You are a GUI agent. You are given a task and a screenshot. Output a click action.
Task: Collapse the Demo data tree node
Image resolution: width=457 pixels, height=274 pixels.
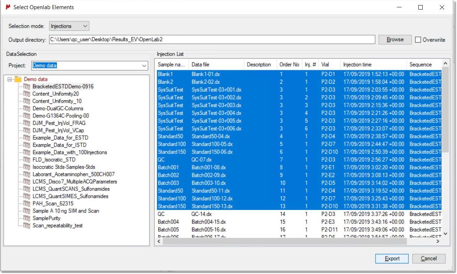coord(9,79)
